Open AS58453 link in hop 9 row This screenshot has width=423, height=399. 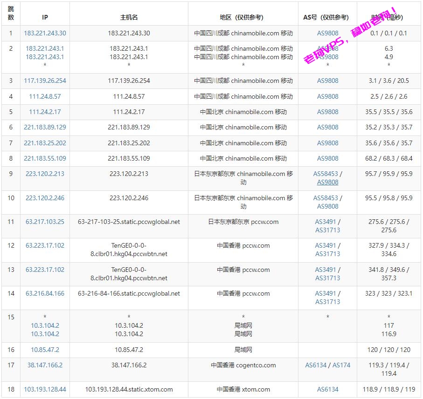(x=326, y=174)
